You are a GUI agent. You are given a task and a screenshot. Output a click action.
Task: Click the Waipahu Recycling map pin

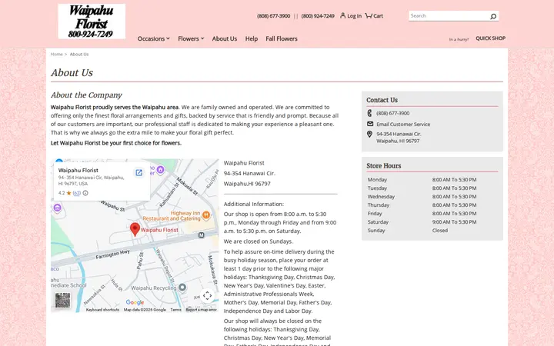tap(182, 288)
